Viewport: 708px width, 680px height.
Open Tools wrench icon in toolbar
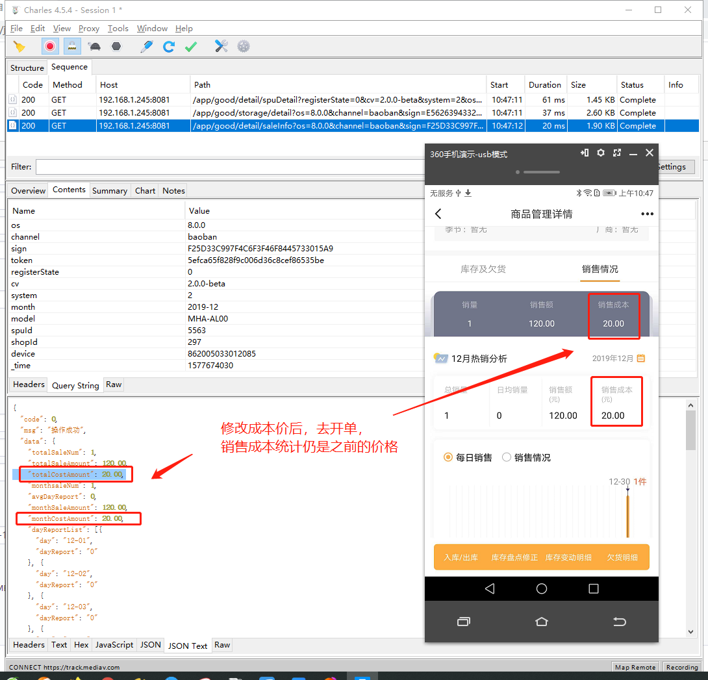click(221, 46)
